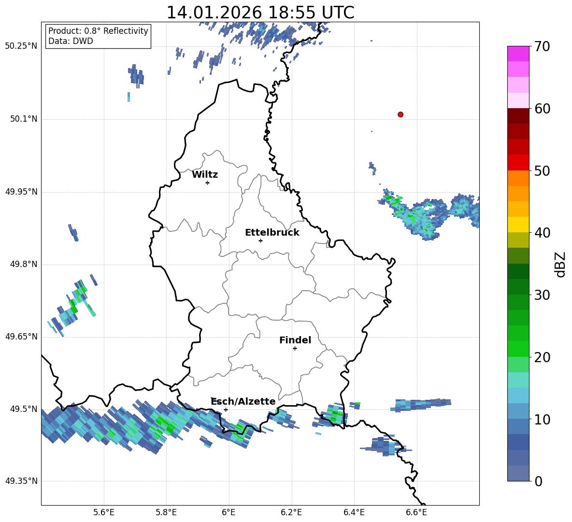Click the dBZ colorbar label
Viewport: 572px width, 522px height.
(559, 264)
